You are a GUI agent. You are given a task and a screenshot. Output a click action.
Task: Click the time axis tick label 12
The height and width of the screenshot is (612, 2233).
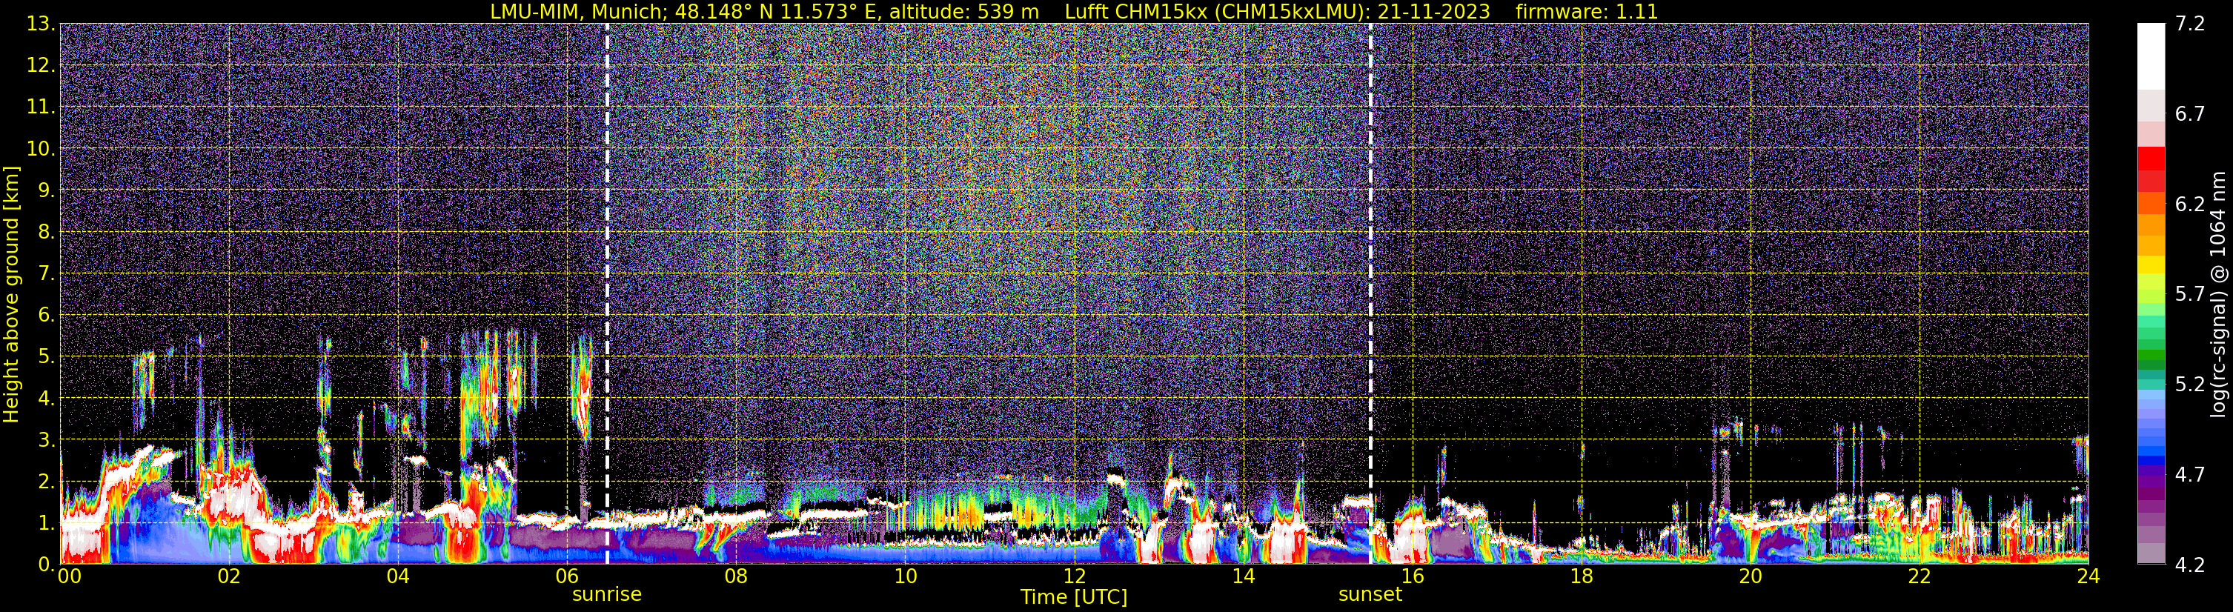point(1074,576)
